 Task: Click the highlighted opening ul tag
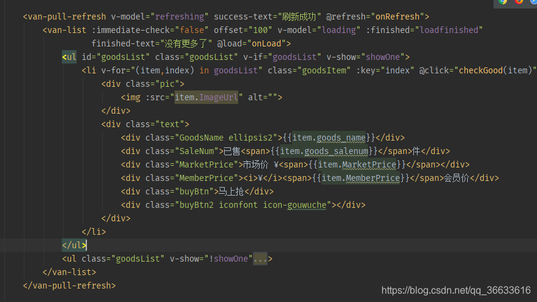click(x=69, y=57)
